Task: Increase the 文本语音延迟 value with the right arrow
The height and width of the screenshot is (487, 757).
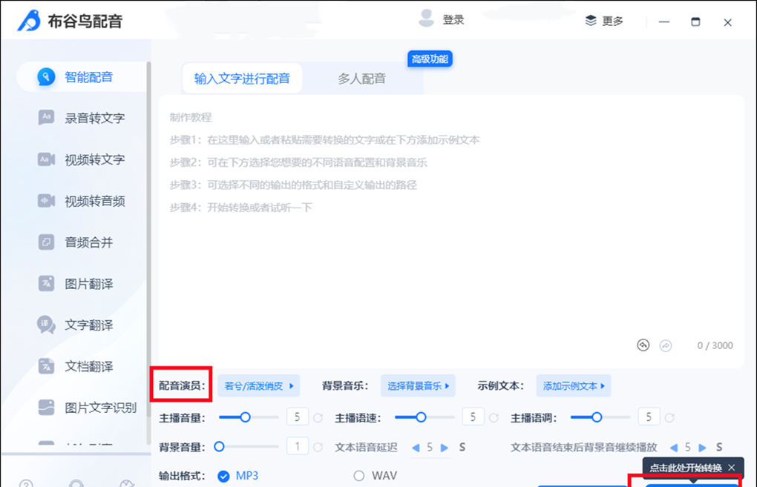Action: (x=444, y=448)
